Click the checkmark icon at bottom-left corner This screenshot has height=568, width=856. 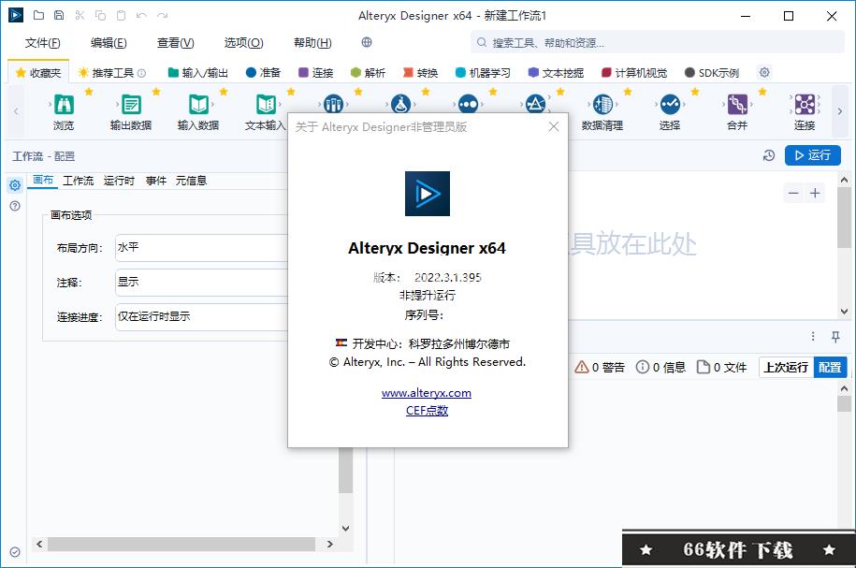(15, 552)
